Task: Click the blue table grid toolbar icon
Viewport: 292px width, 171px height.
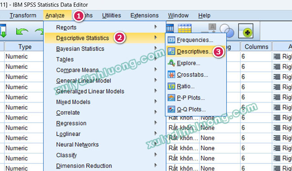Action: click(x=170, y=28)
